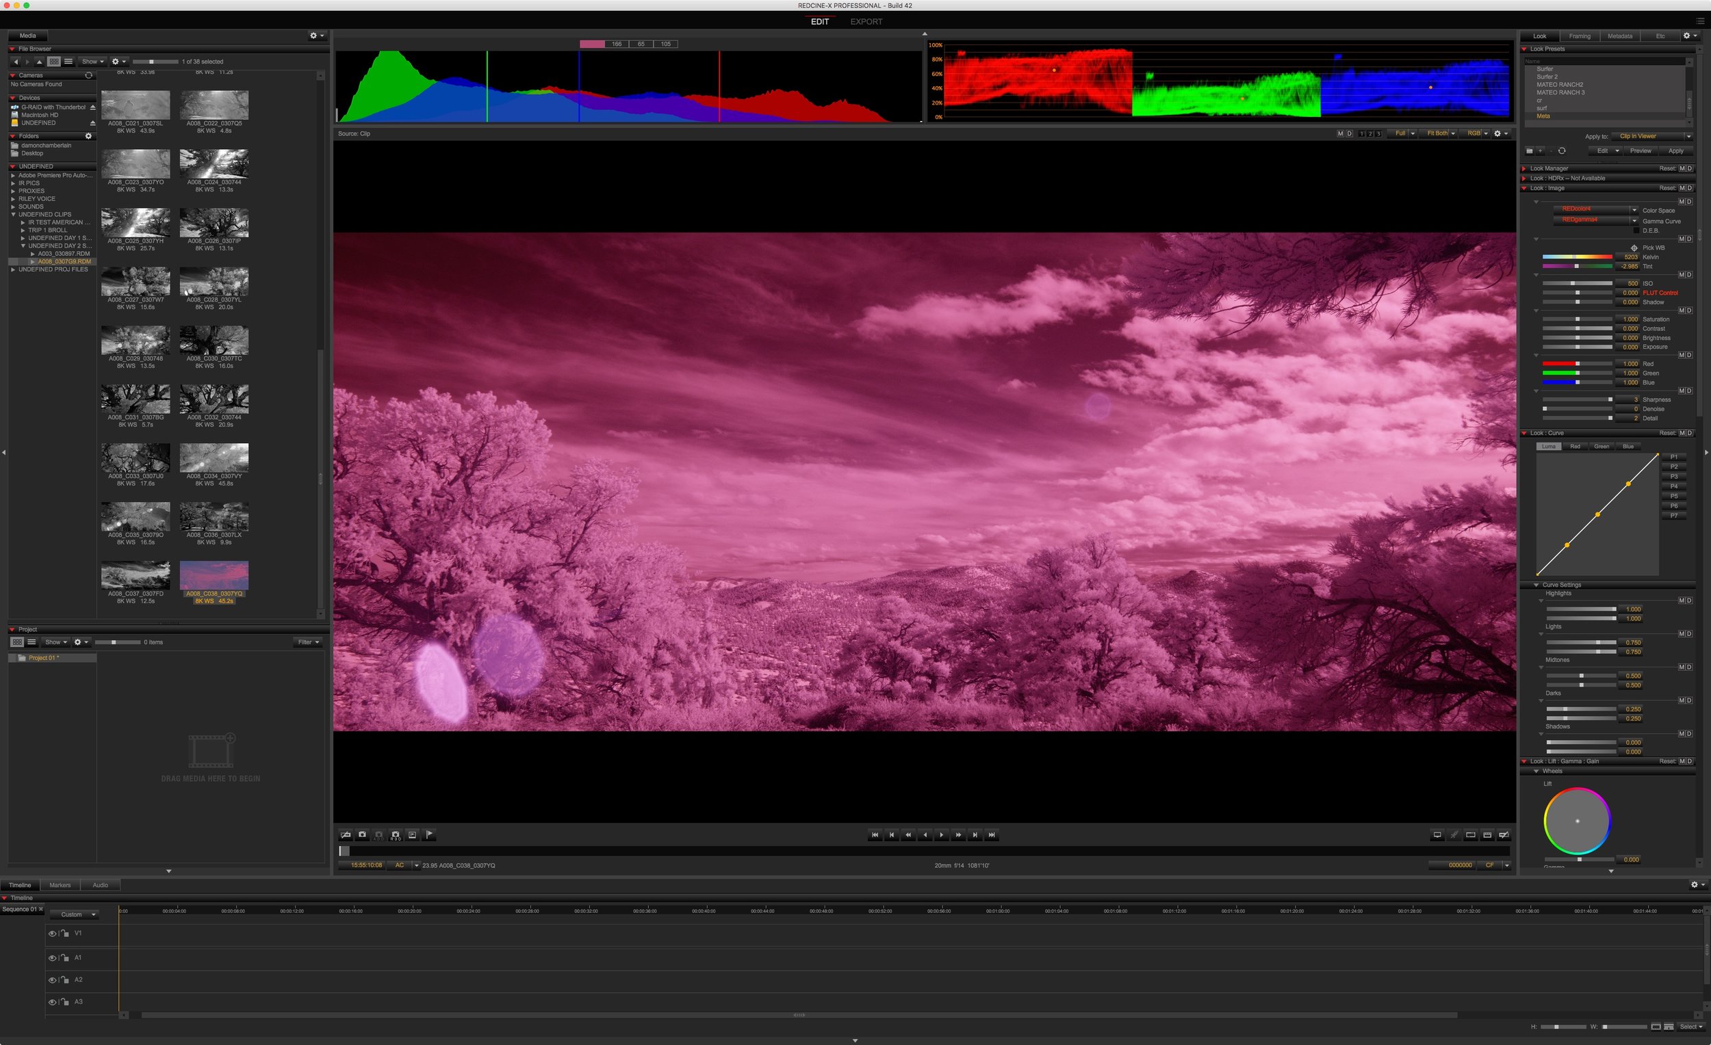The image size is (1711, 1045).
Task: Click the Show button in File Browser
Action: pyautogui.click(x=92, y=62)
